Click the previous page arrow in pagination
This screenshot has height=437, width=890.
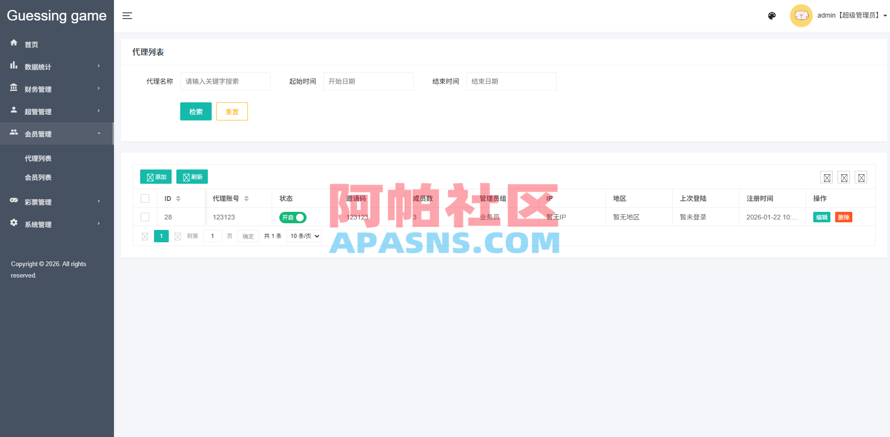coord(145,237)
